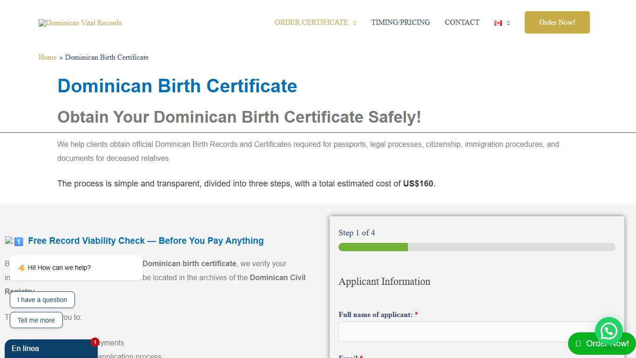The height and width of the screenshot is (358, 636).
Task: Click the blue number 1 step icon
Action: click(x=19, y=241)
